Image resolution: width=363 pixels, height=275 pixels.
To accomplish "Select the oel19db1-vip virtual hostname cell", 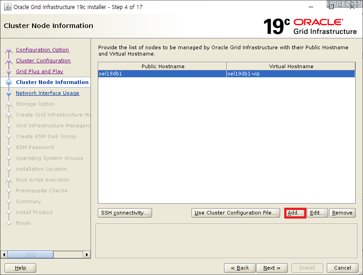I will click(291, 74).
